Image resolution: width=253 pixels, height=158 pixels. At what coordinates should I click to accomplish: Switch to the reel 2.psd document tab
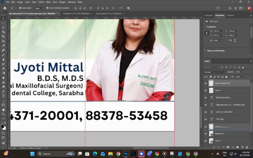[109, 13]
